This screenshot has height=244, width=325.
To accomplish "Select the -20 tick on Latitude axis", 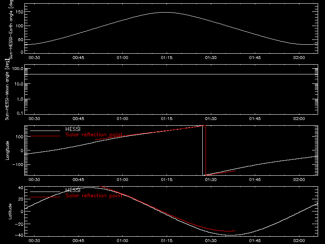I will 19,224.
